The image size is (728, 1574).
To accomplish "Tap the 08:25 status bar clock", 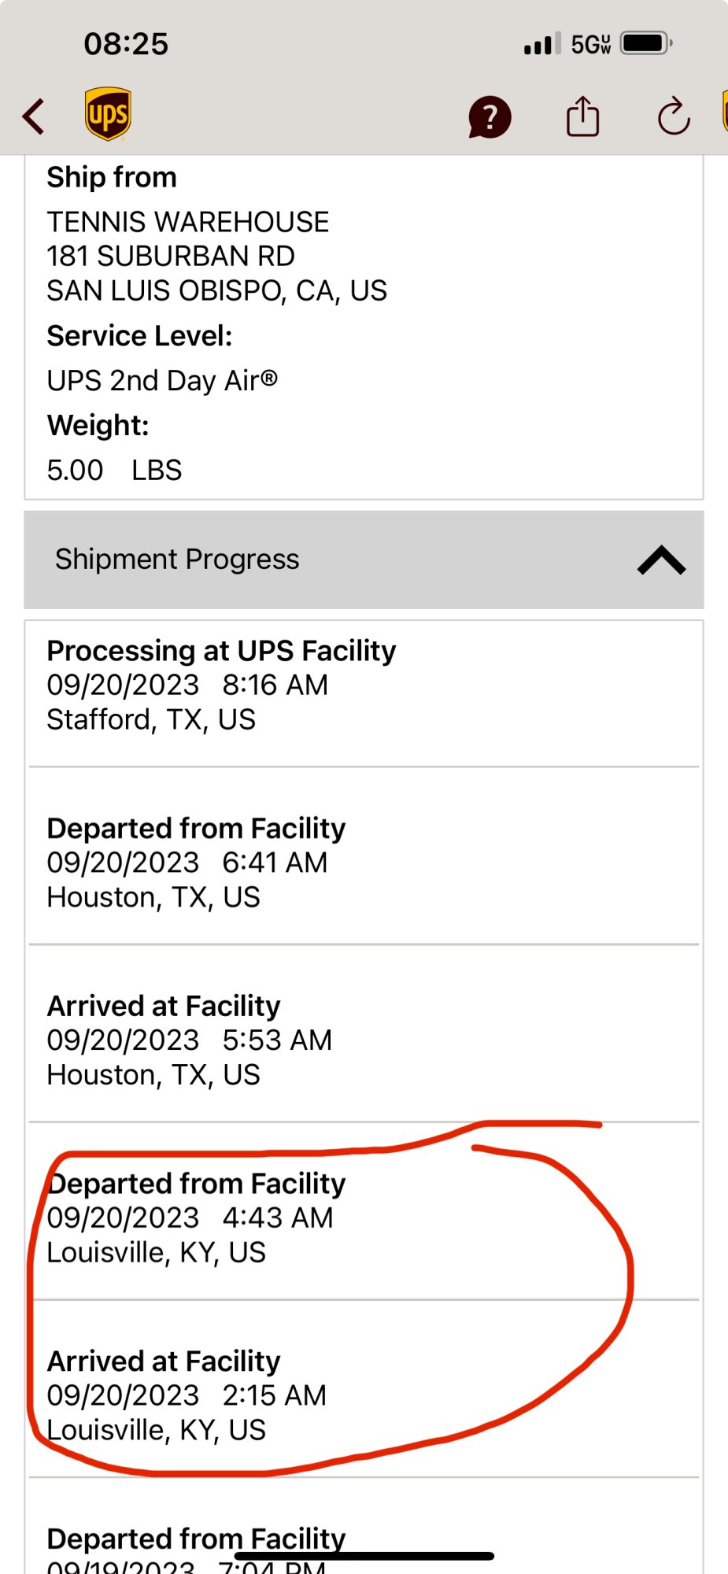I will (126, 44).
